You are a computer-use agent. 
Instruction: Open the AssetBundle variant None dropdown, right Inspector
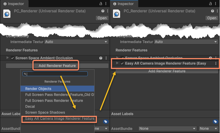(x=208, y=129)
